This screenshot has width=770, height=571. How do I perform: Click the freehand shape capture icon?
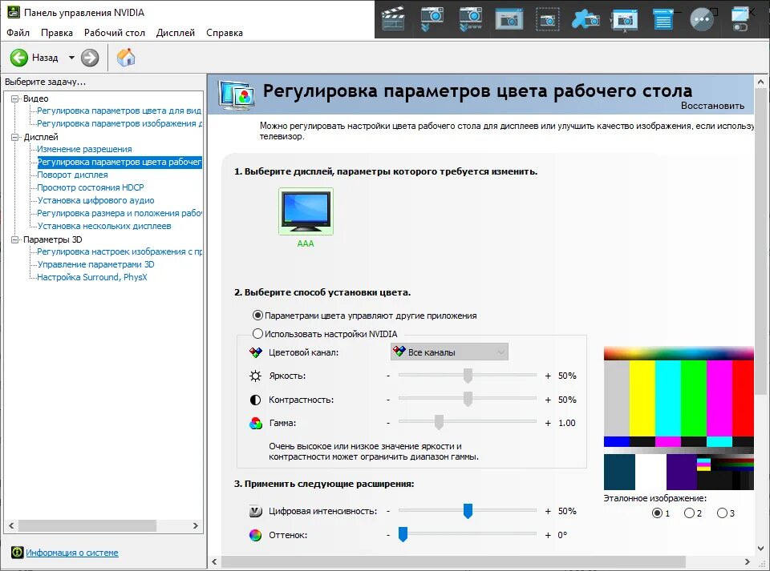[586, 19]
